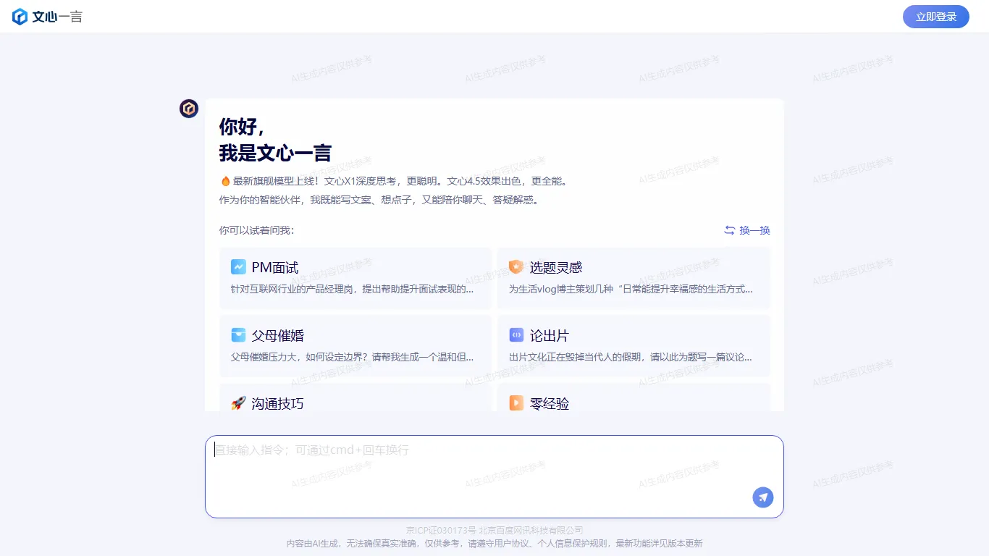Open the PM面试 suggestion card

[355, 278]
